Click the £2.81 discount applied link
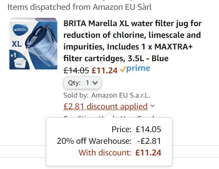 (x=105, y=106)
